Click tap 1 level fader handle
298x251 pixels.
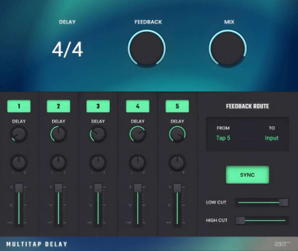click(x=19, y=188)
